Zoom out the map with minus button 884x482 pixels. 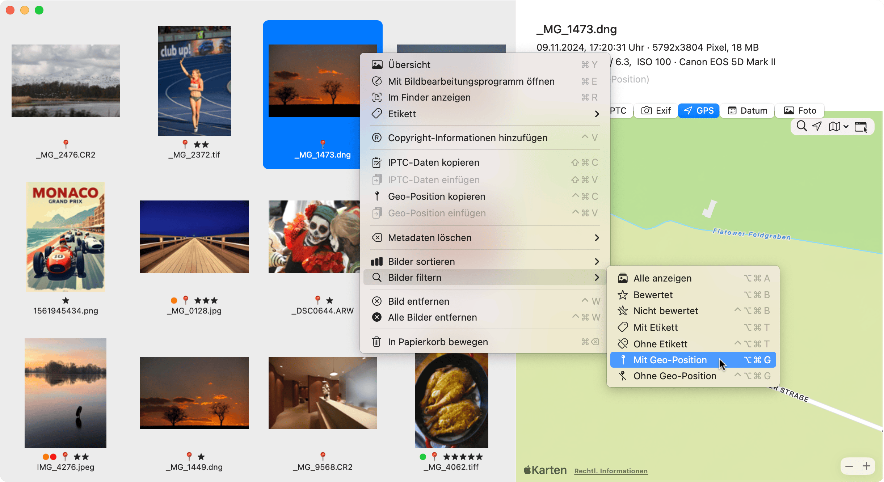pos(849,466)
